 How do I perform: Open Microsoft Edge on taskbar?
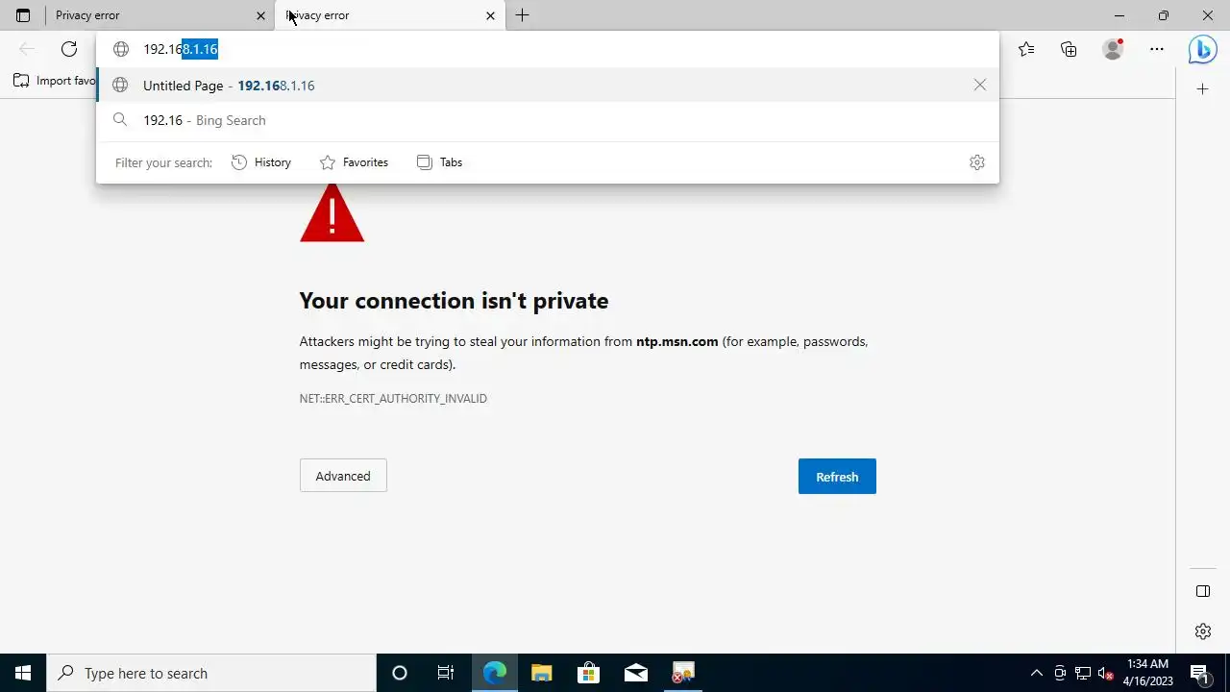(x=494, y=673)
